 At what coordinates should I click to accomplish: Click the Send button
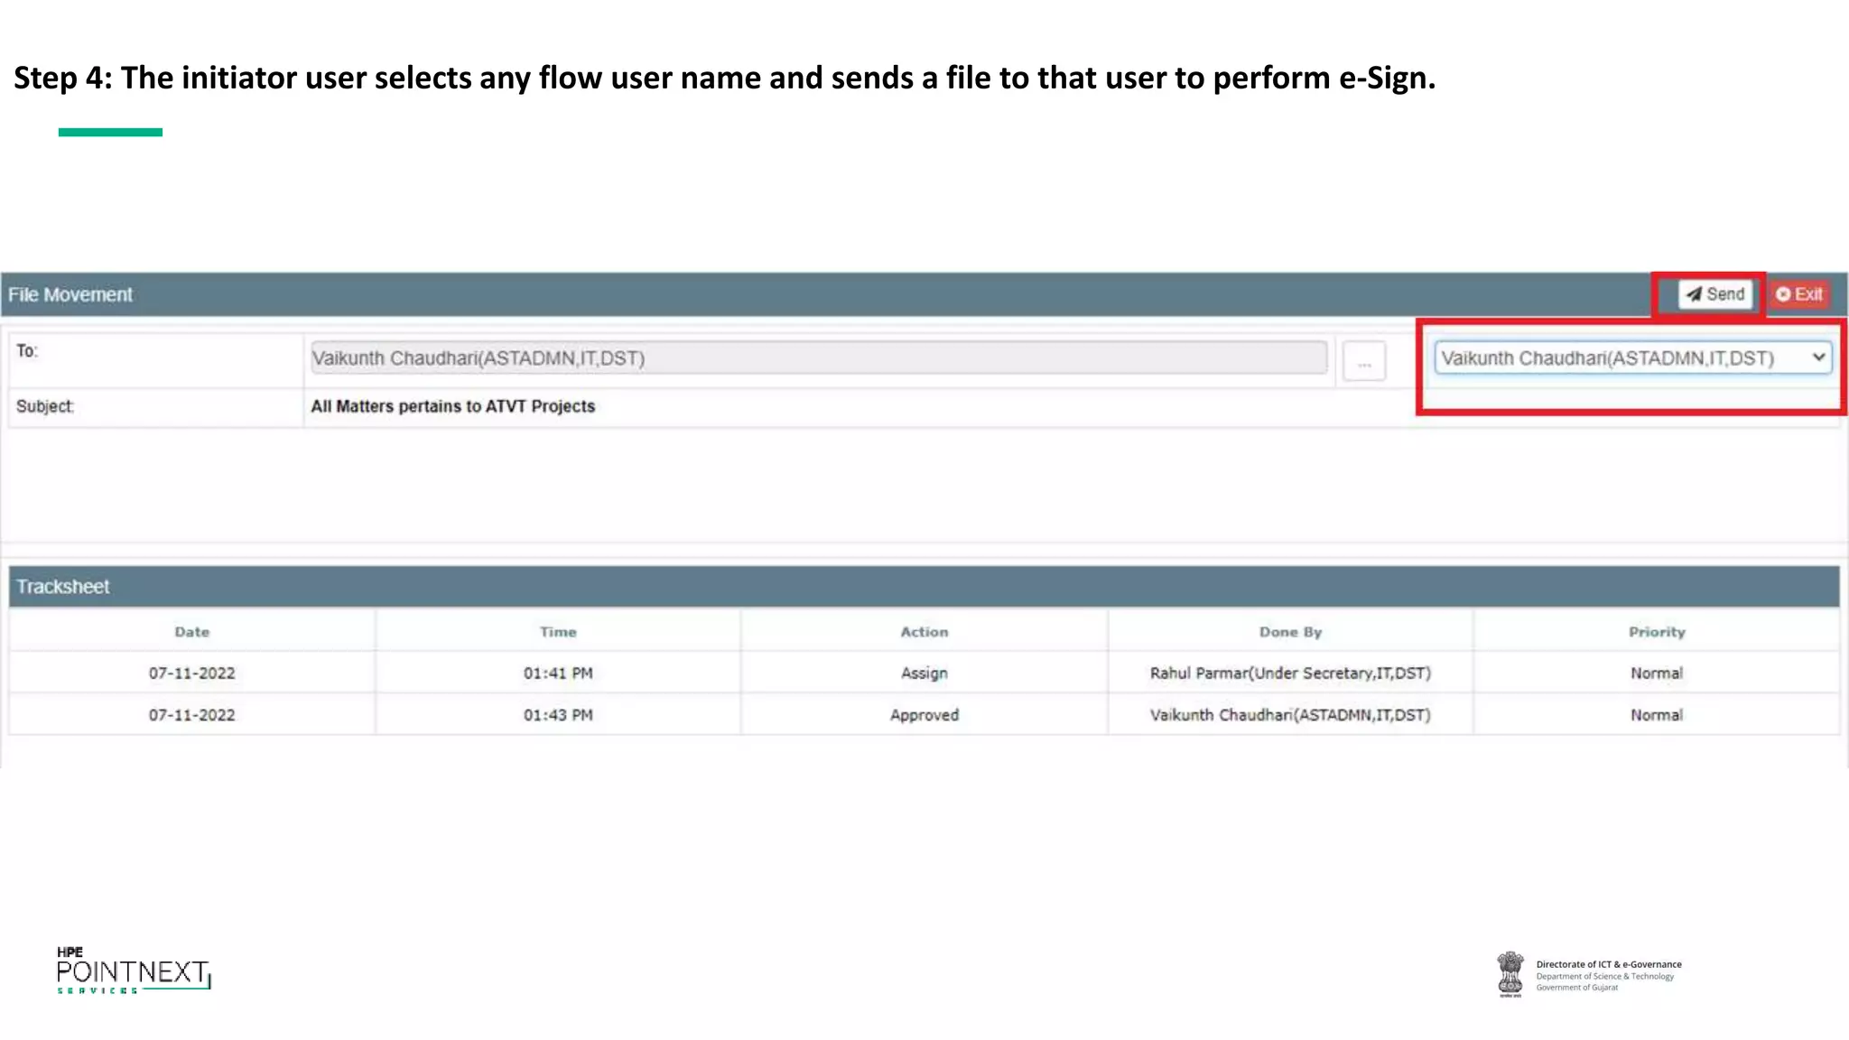click(x=1714, y=294)
